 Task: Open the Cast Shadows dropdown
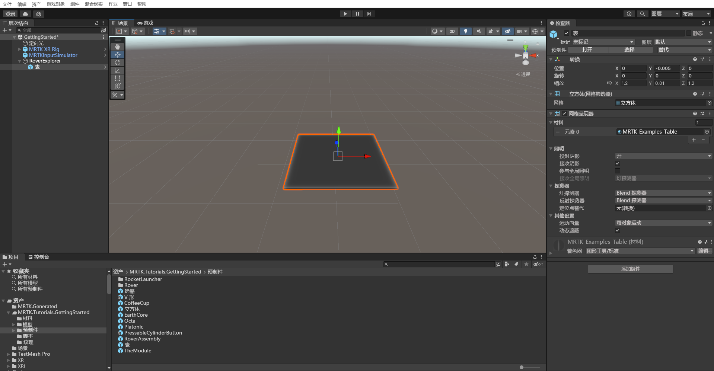[x=663, y=156]
